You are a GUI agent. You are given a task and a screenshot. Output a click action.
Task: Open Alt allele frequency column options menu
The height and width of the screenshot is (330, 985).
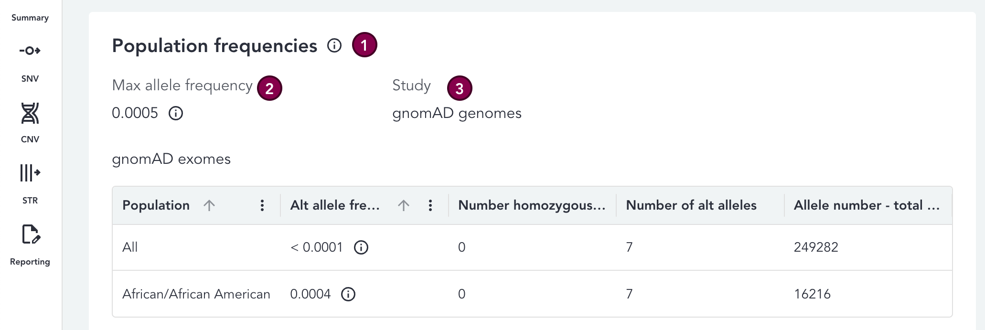[x=430, y=205]
